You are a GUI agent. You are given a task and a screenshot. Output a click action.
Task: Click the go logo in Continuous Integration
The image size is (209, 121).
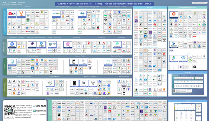106,24
